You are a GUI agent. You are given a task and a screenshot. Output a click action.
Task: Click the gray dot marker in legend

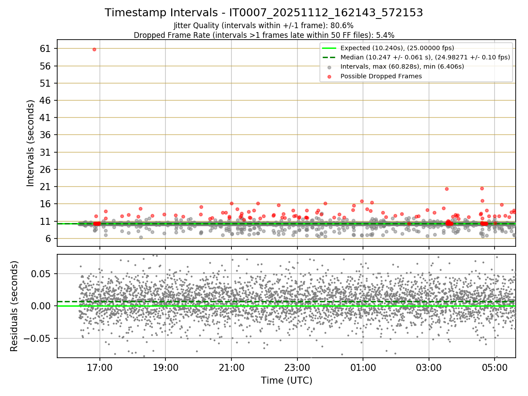(330, 67)
